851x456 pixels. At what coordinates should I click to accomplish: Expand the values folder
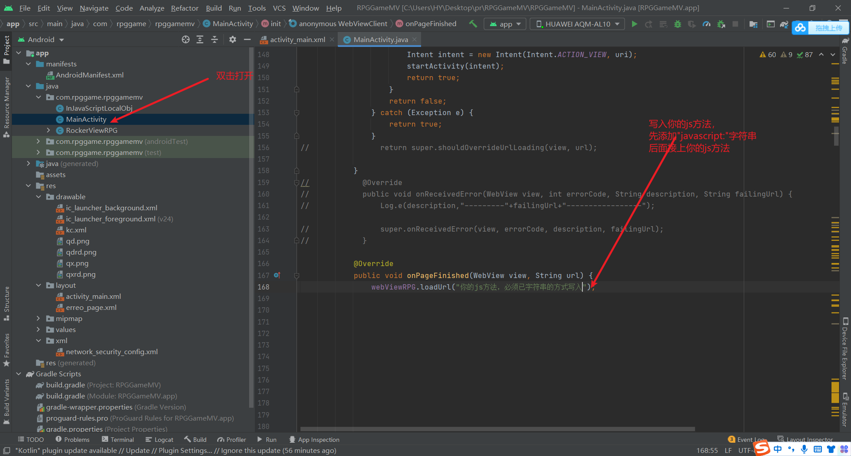[x=38, y=330]
